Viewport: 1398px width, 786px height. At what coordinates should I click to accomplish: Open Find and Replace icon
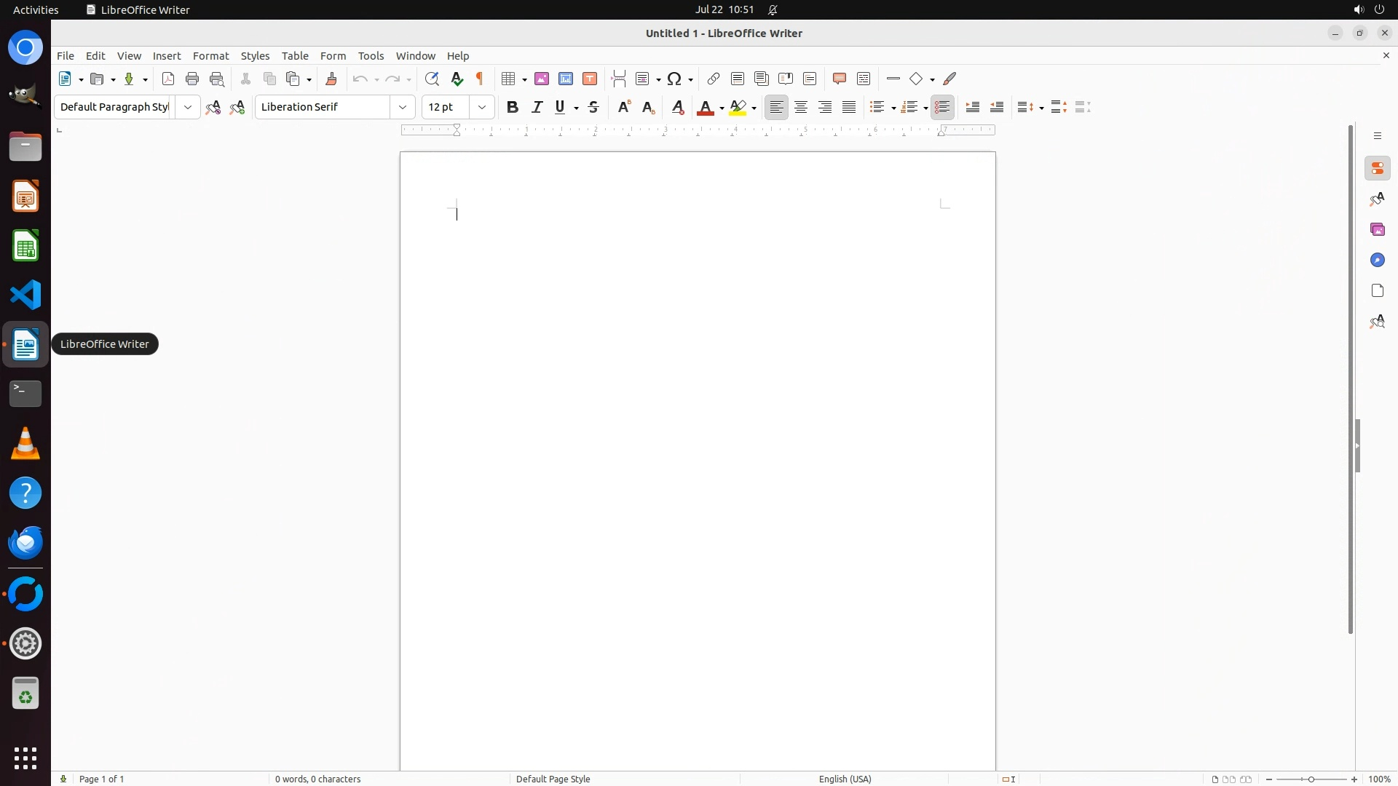pos(432,79)
